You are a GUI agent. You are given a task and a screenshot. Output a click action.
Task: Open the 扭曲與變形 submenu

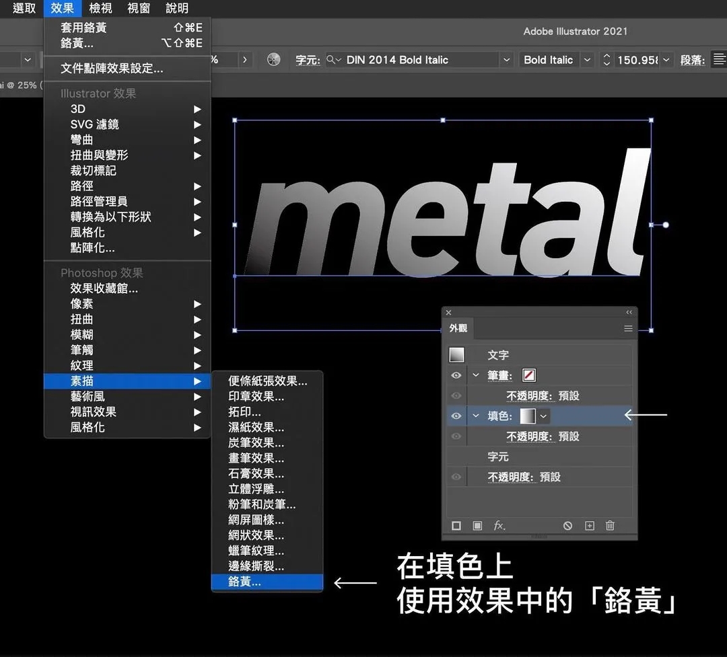(127, 155)
